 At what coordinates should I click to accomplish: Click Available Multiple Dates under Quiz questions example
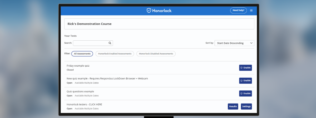coord(87,96)
